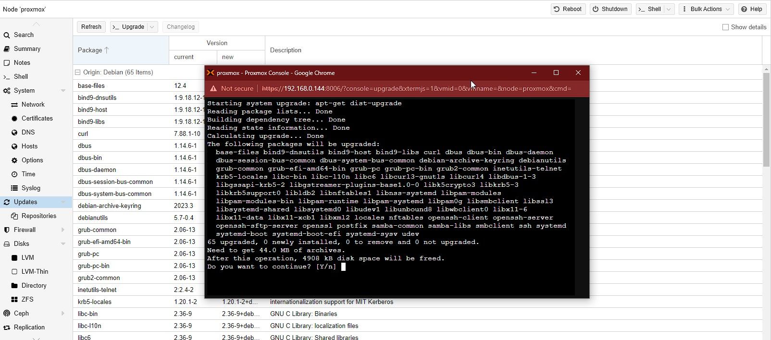Click the Syslog list icon

[x=14, y=188]
